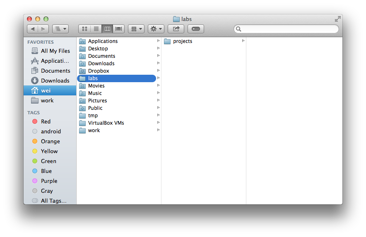Open Downloads in the Favorites sidebar
This screenshot has width=366, height=237.
pos(51,81)
